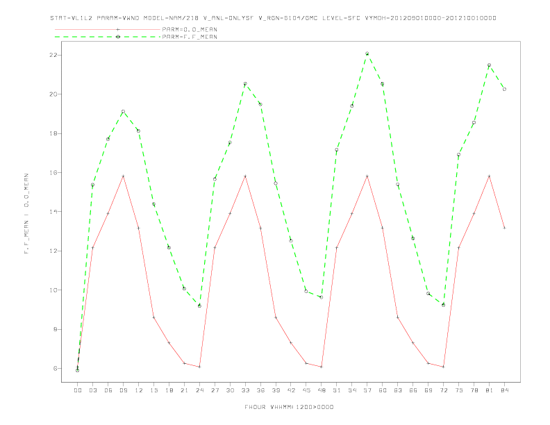This screenshot has height=425, width=550.
Task: Click the y-axis title F.F_MEAN | O.O_MEAN
Action: pyautogui.click(x=26, y=214)
